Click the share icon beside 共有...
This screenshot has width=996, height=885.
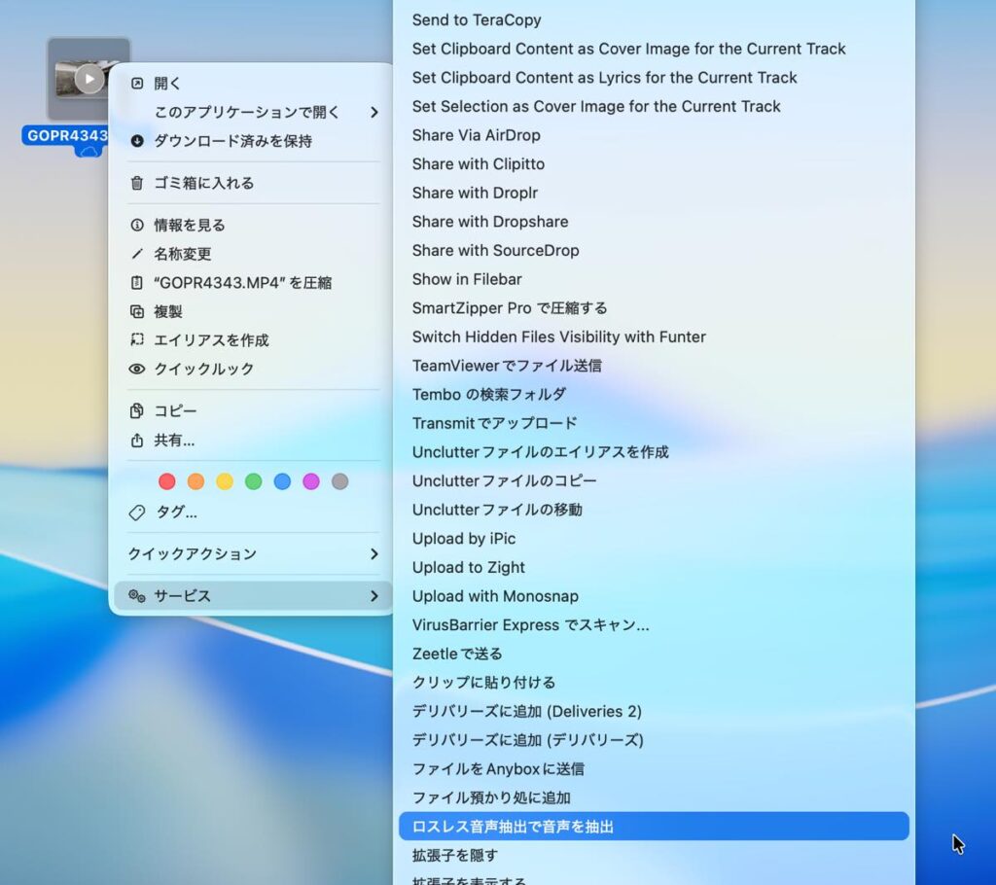[137, 441]
